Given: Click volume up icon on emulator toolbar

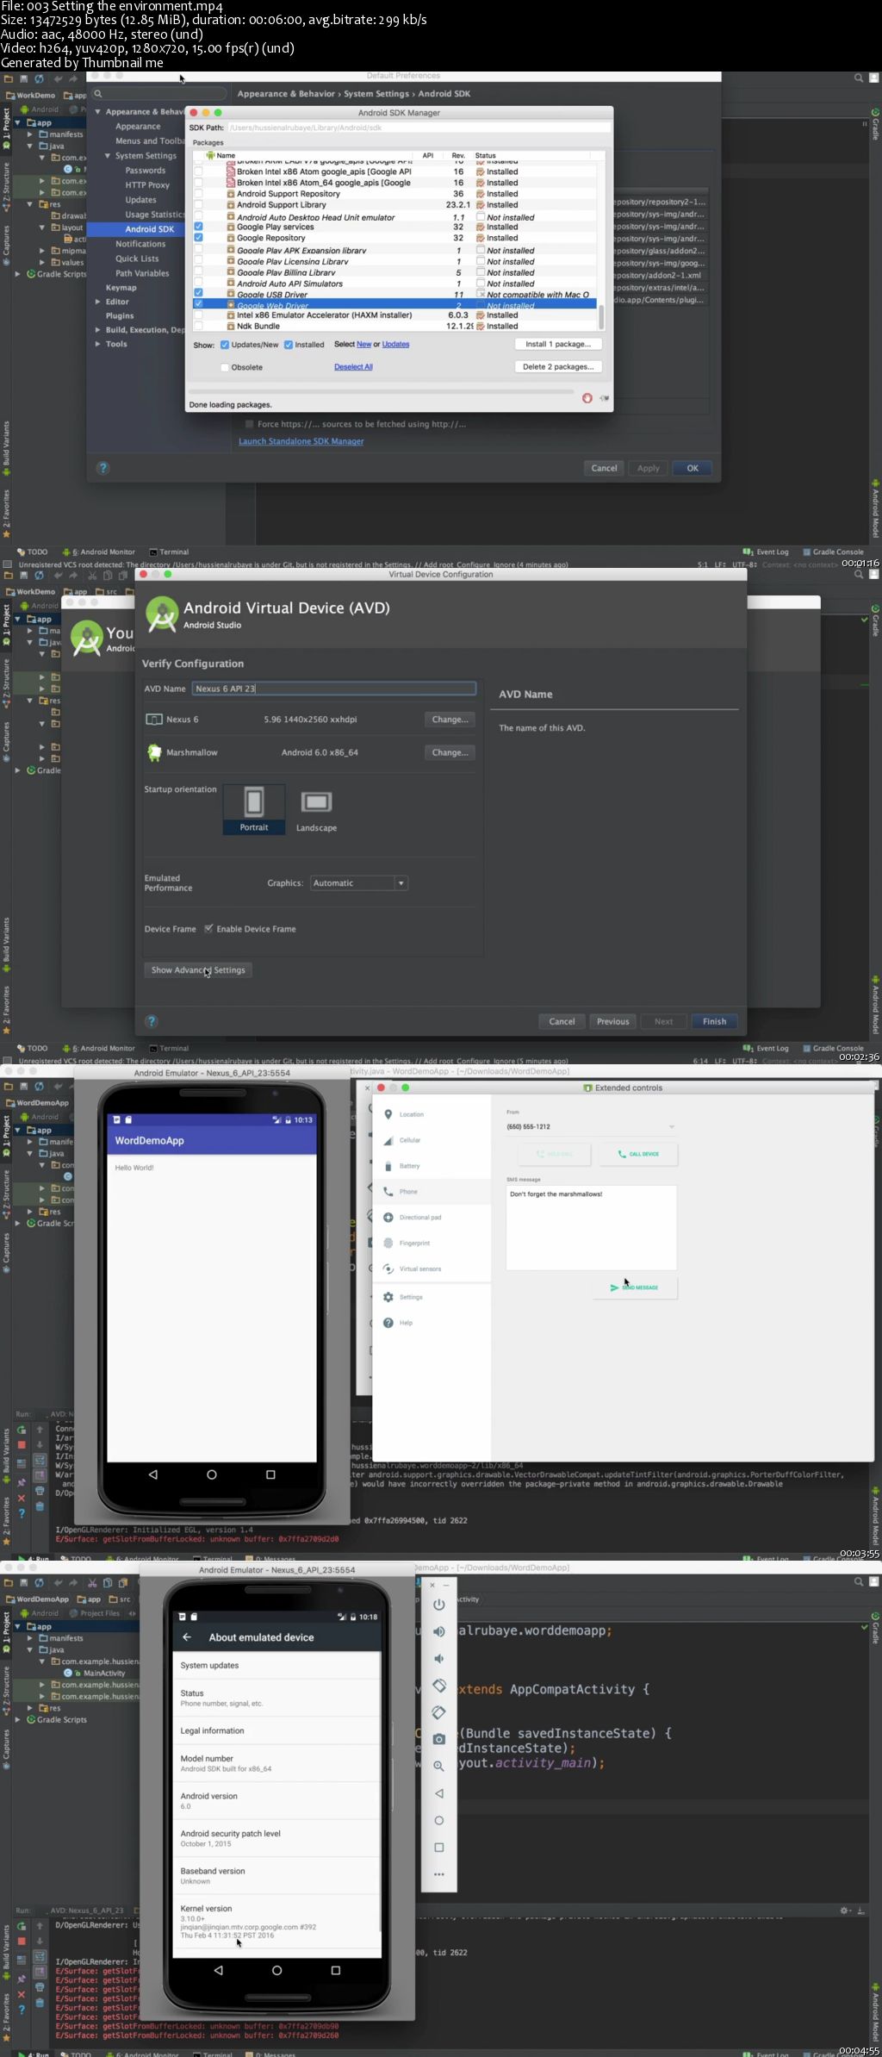Looking at the screenshot, I should 438,1630.
